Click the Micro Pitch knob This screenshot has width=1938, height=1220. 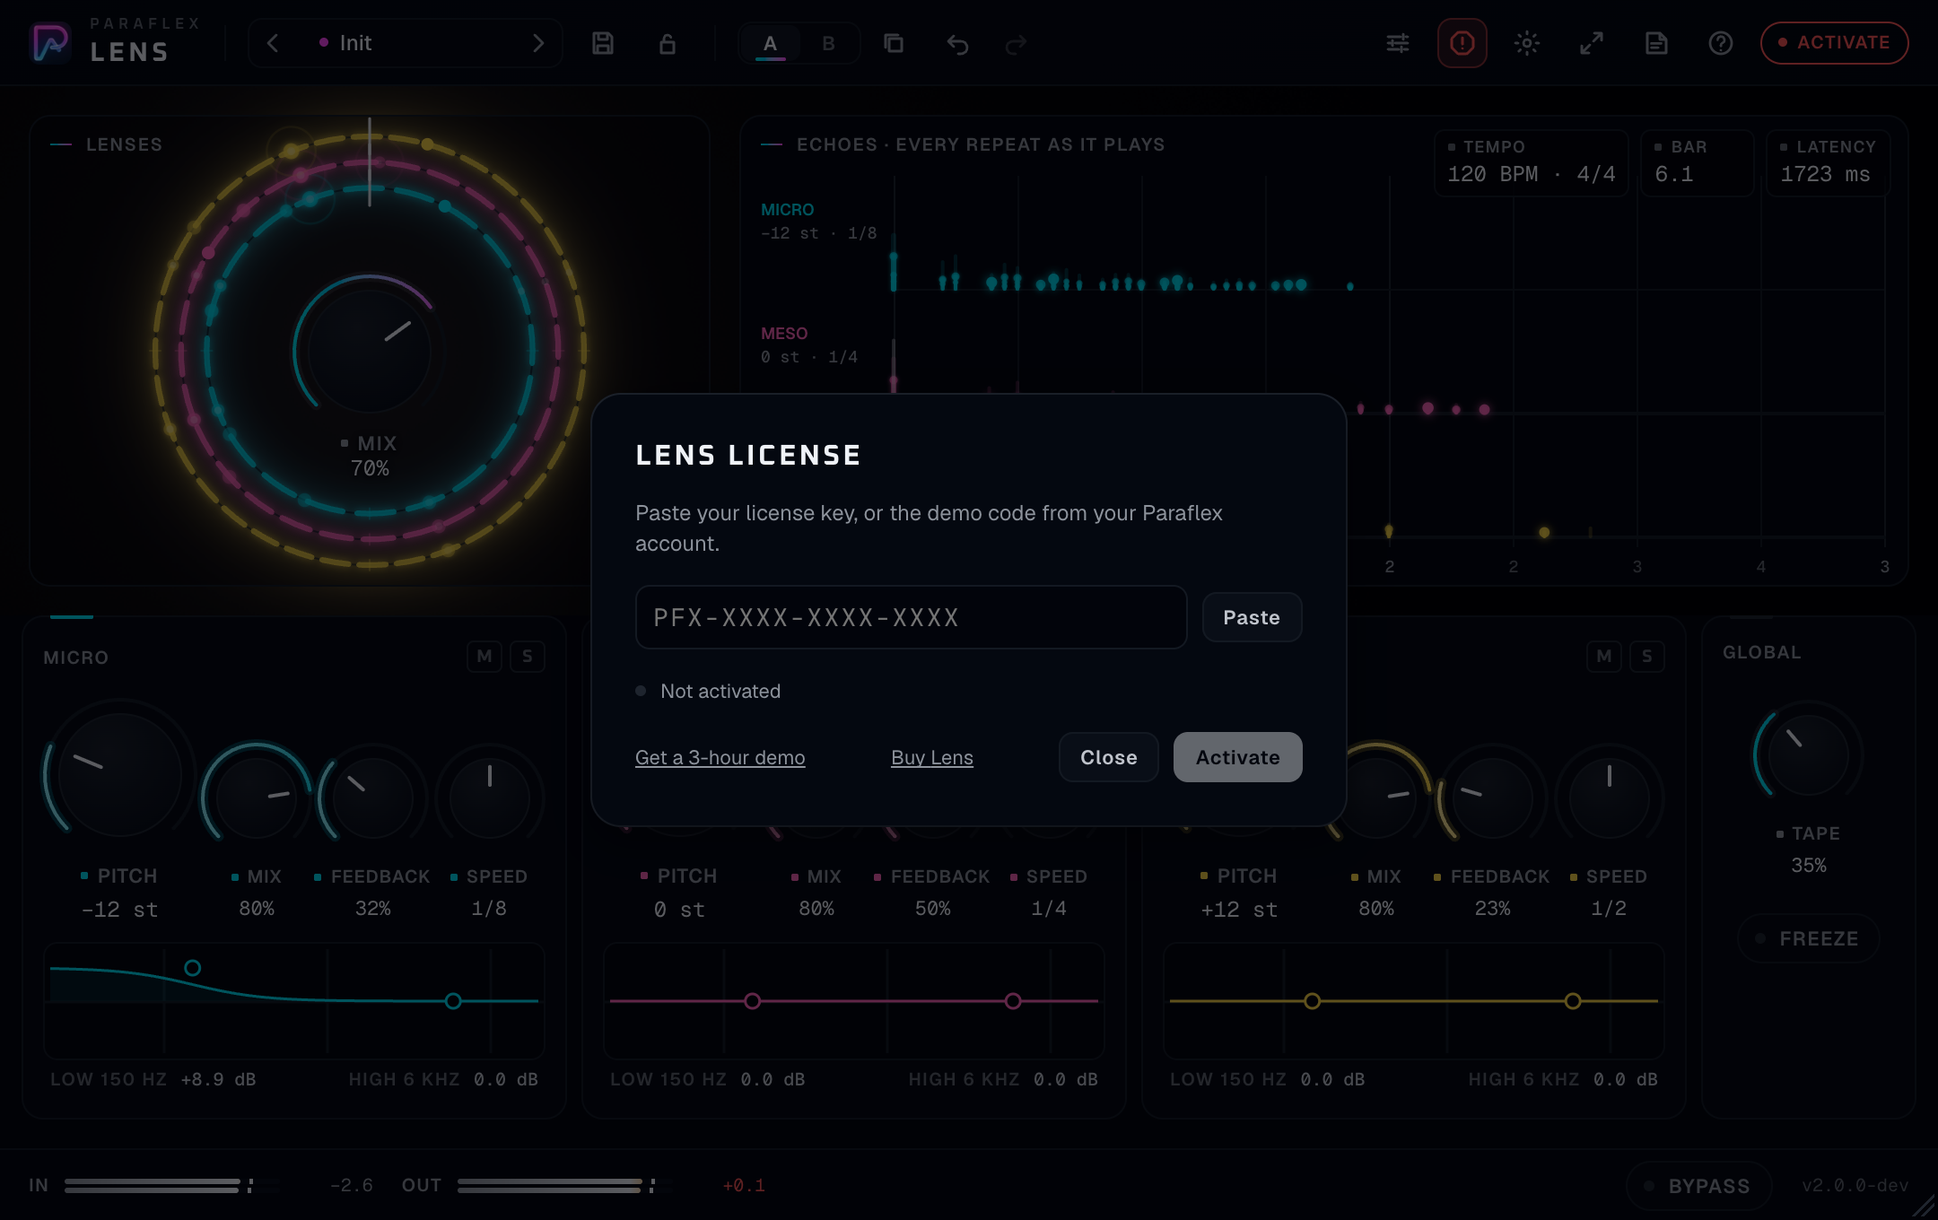pyautogui.click(x=119, y=774)
